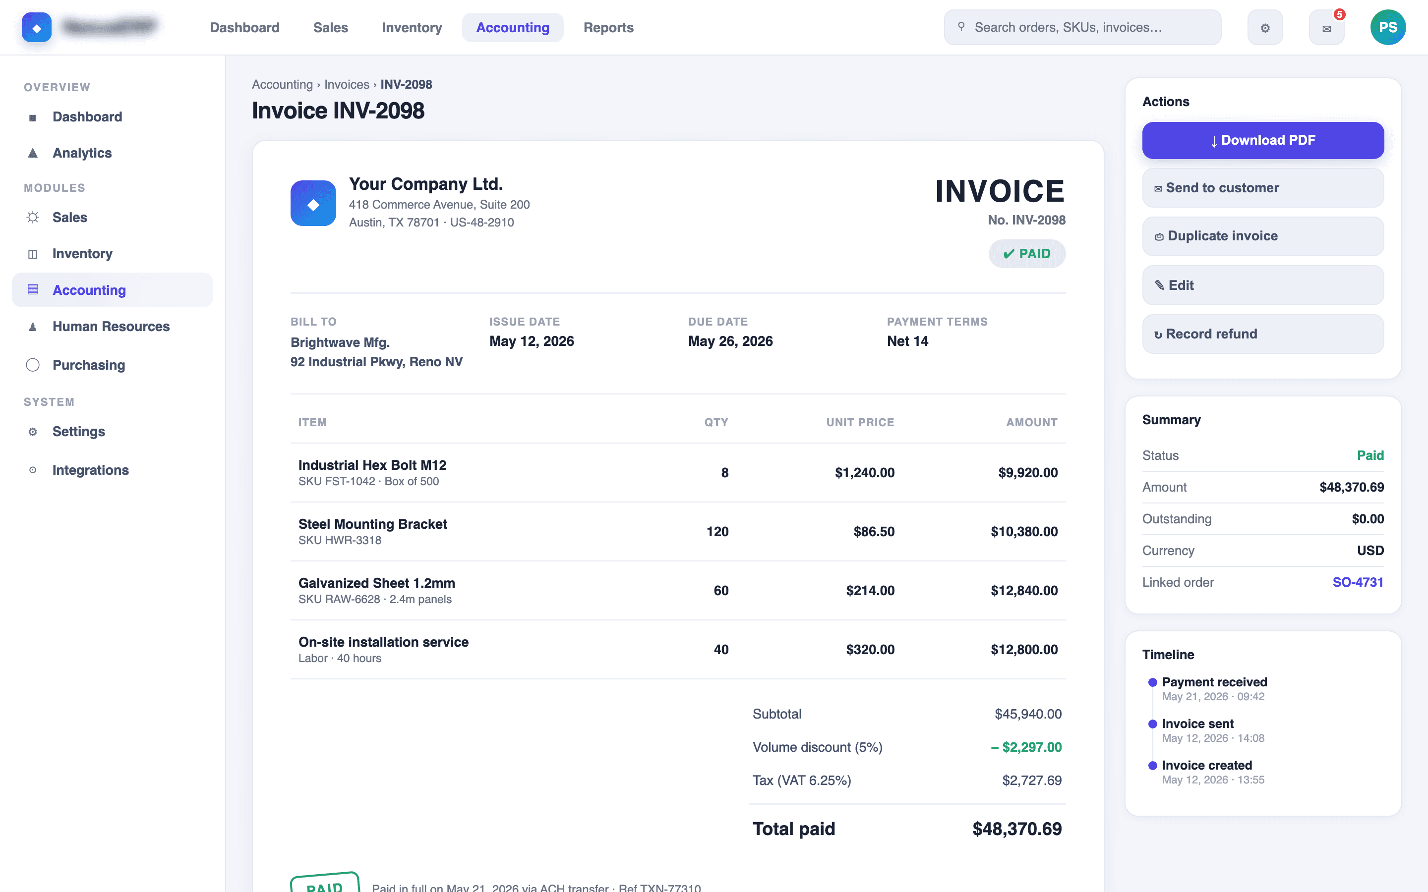
Task: Select the On-site installation service line item
Action: coord(678,650)
